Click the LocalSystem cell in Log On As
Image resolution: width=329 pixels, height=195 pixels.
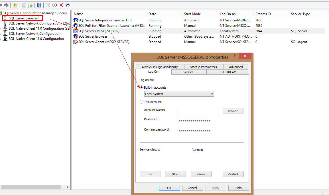[229, 31]
